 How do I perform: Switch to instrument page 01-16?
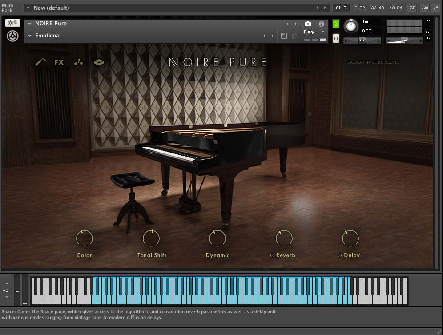coord(341,8)
